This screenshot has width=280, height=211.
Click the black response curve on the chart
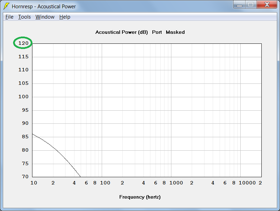57,150
